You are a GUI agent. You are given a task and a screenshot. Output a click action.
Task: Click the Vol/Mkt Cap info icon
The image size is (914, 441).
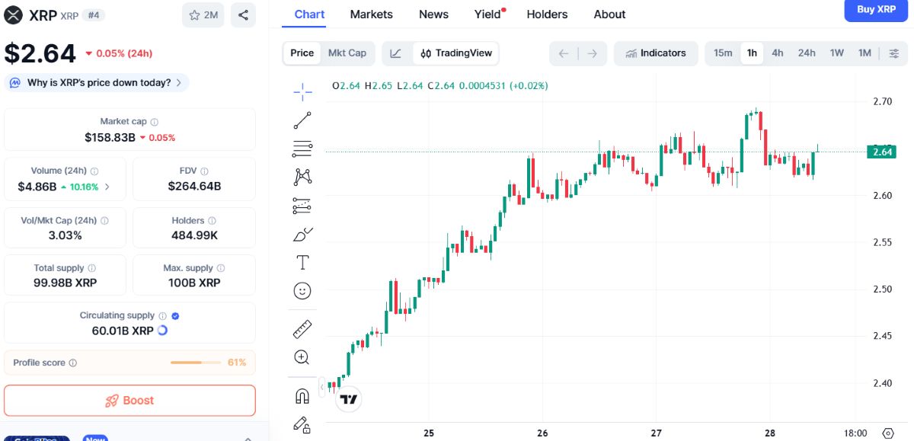click(104, 221)
